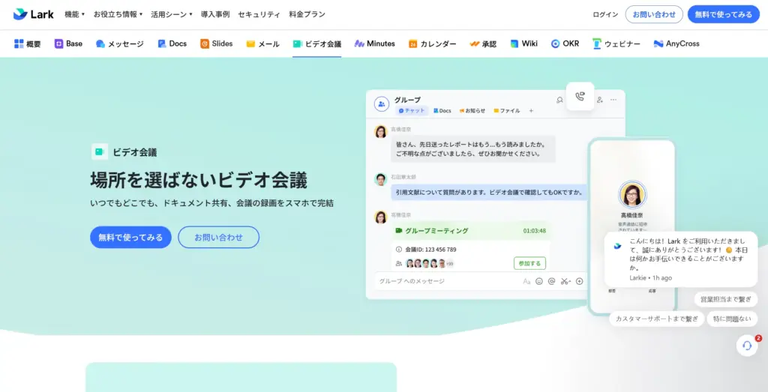Image resolution: width=768 pixels, height=392 pixels.
Task: Choose the 営業担当まで繋ぎ quick reply
Action: click(725, 299)
